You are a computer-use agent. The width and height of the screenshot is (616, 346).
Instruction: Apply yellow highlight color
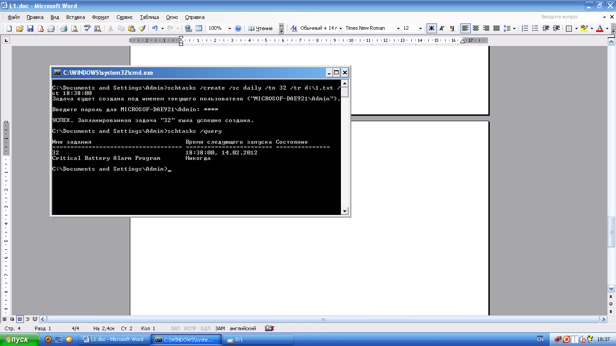click(584, 28)
